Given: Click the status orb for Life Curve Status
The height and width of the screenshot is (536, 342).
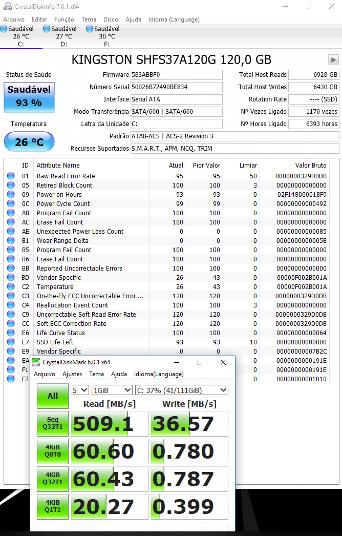Looking at the screenshot, I should pyautogui.click(x=11, y=333).
